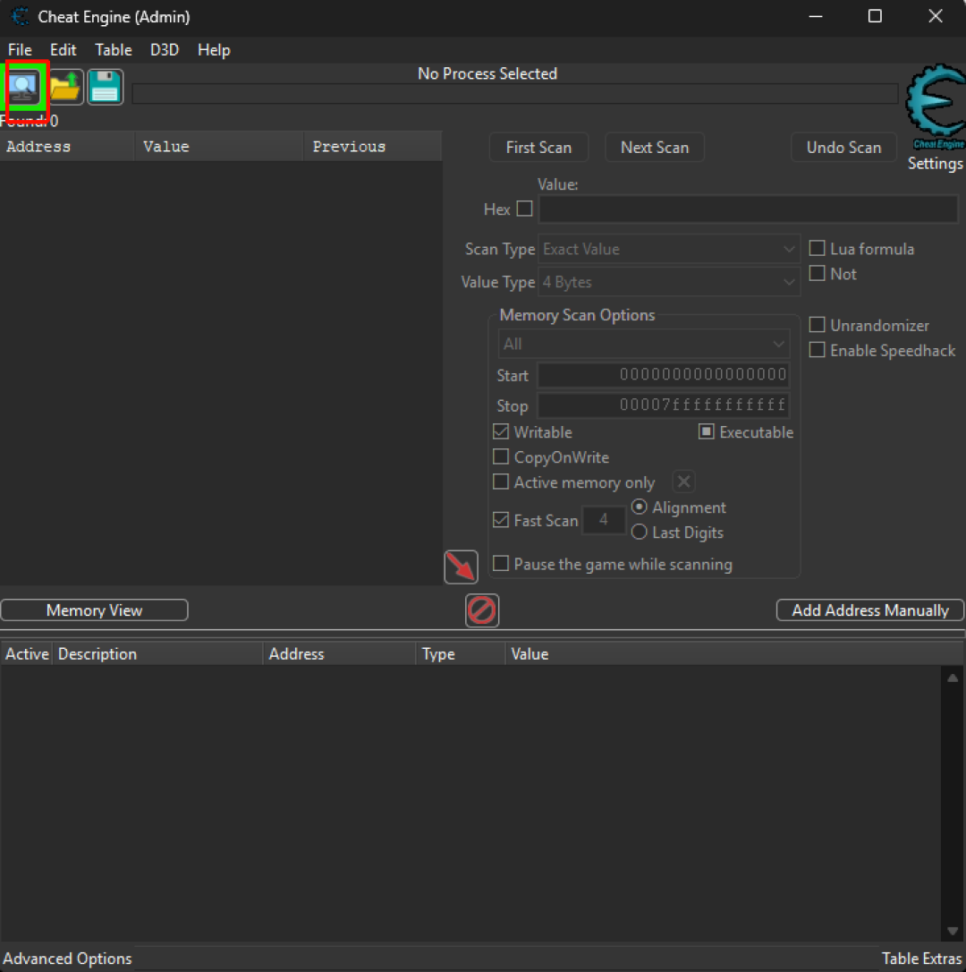The image size is (966, 972).
Task: Enable Active memory only
Action: 501,482
